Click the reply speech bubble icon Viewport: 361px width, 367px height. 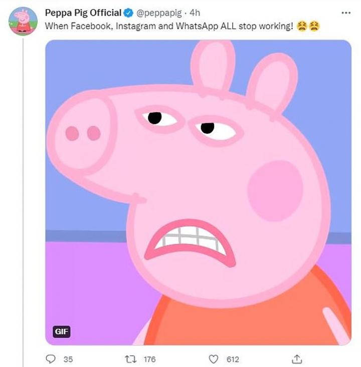coord(51,359)
